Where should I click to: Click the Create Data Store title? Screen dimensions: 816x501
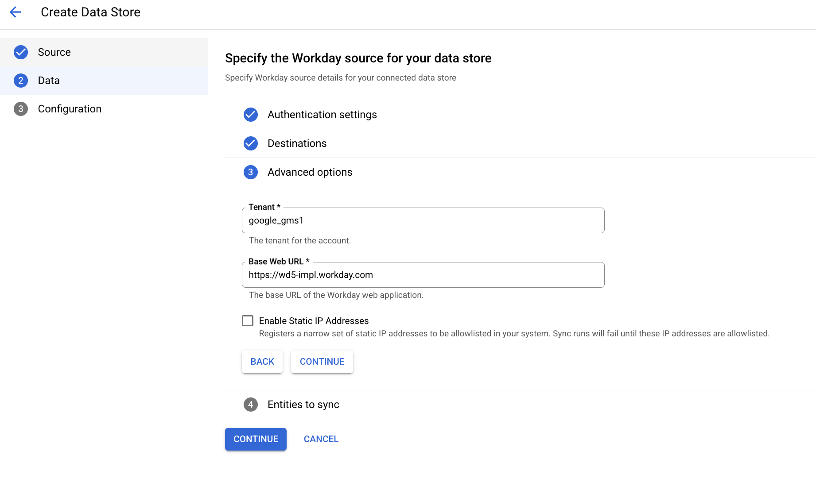click(90, 12)
